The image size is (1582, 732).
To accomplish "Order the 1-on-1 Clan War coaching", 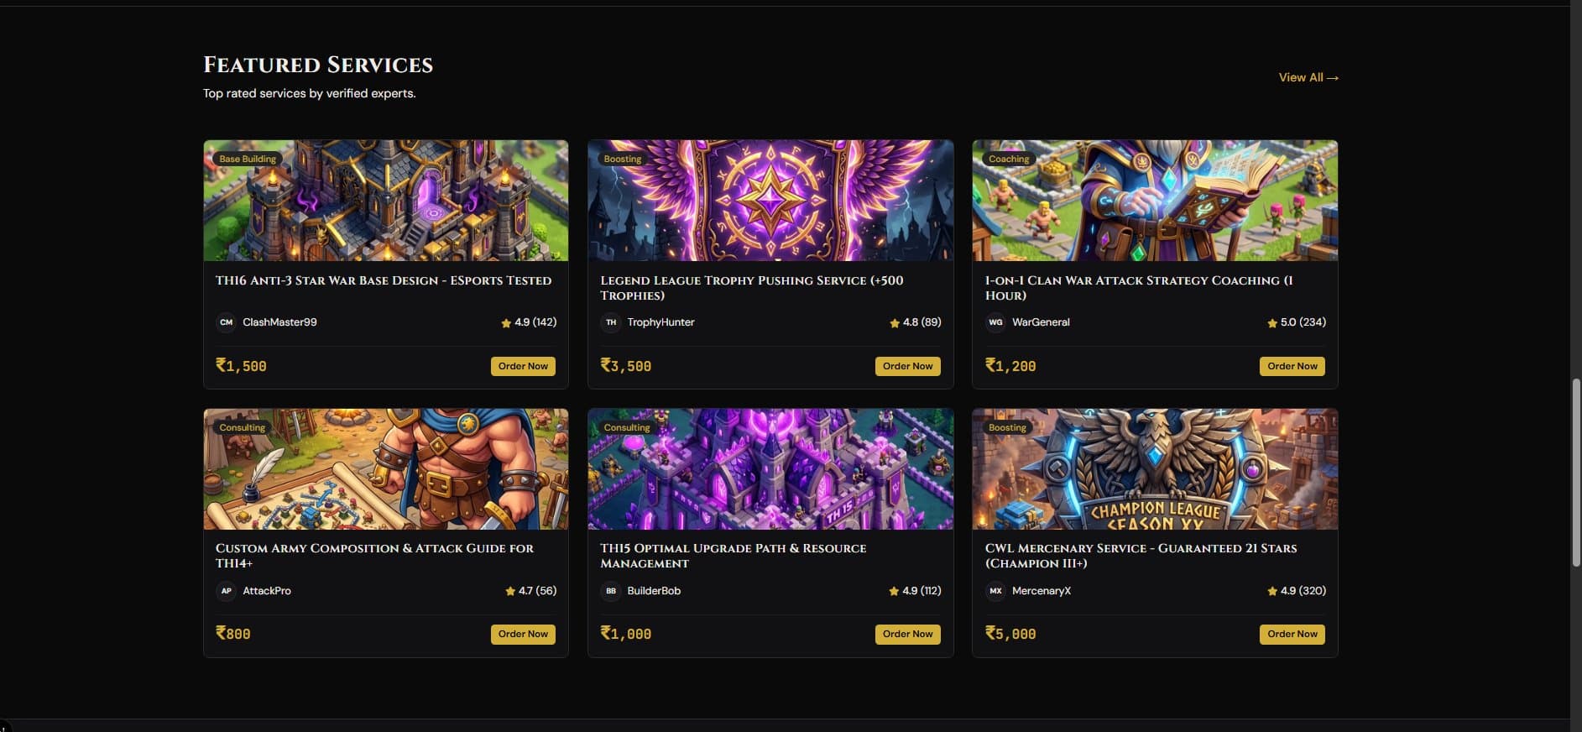I will click(x=1292, y=366).
